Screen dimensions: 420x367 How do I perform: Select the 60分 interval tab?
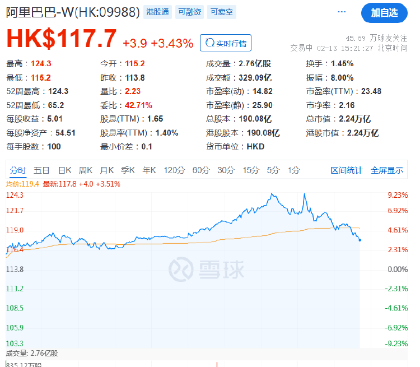[x=201, y=170]
